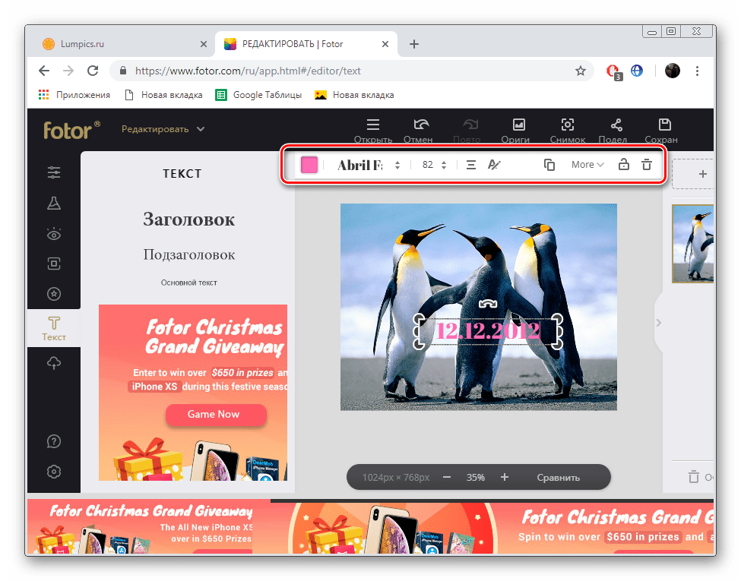Toggle text style formatting icon
The height and width of the screenshot is (581, 741).
494,165
